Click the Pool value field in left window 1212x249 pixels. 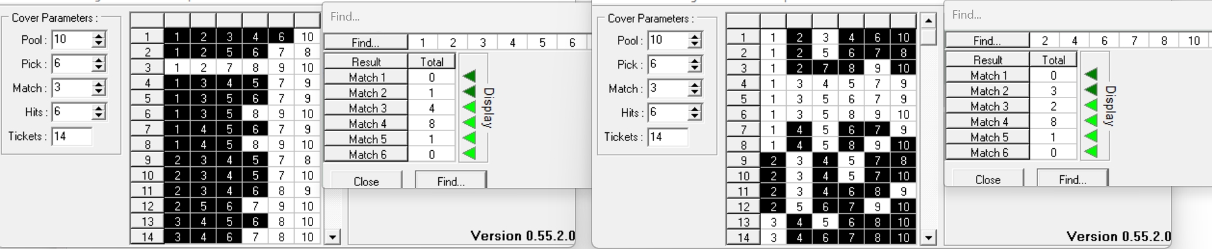pyautogui.click(x=72, y=40)
